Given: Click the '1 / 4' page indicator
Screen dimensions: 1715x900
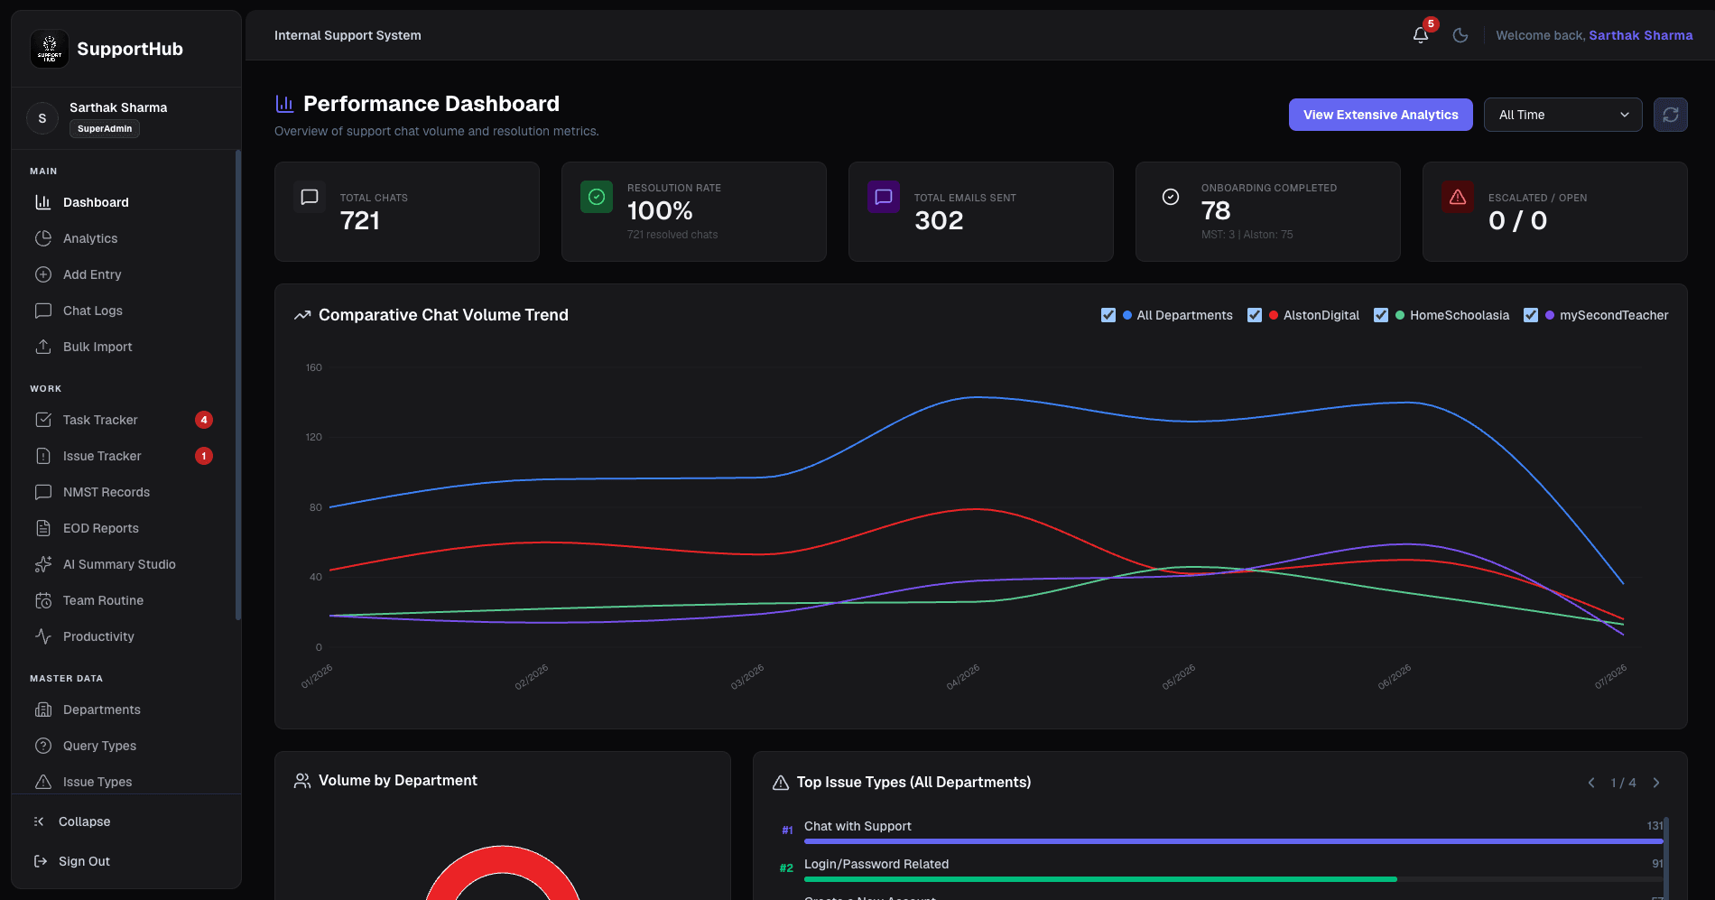Looking at the screenshot, I should 1623,783.
